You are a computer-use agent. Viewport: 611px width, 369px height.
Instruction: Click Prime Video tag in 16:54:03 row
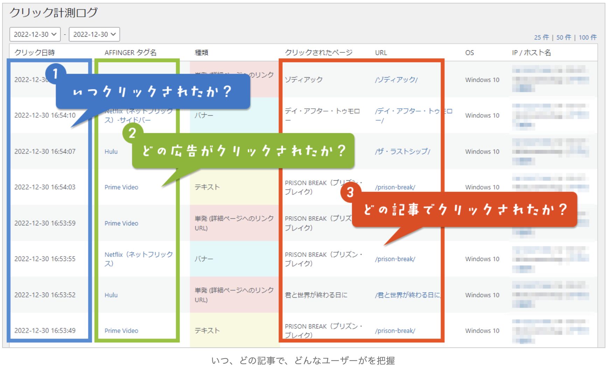point(121,187)
